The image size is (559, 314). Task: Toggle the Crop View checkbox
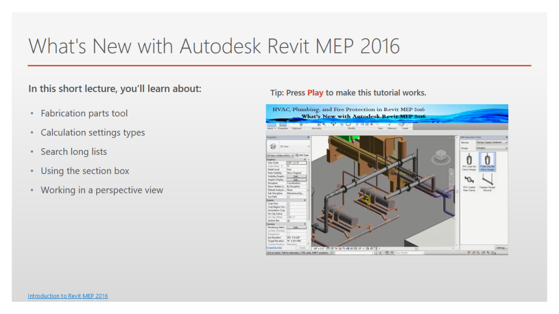click(288, 204)
